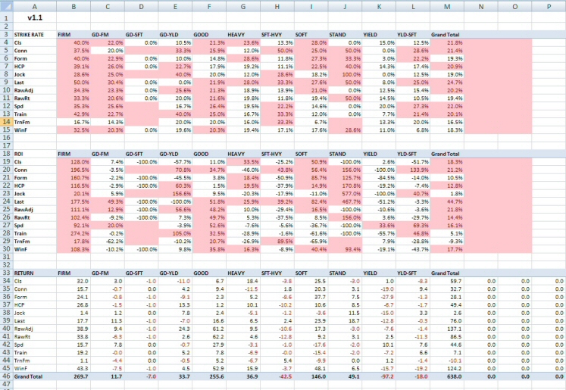Select column header P

[x=548, y=5]
